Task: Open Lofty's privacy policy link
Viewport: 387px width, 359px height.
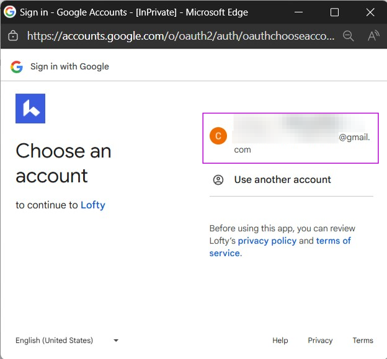Action: click(x=267, y=241)
